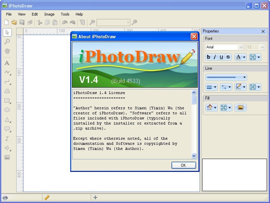Select the Ellipse shape tool
Image resolution: width=270 pixels, height=203 pixels.
tap(7, 110)
